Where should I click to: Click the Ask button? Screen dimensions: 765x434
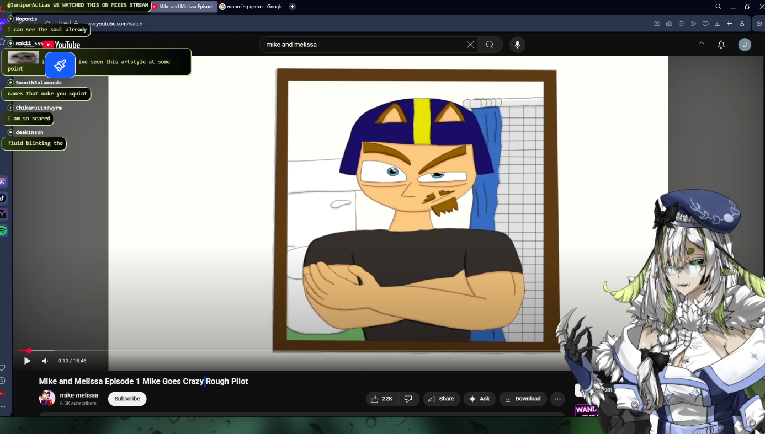pos(479,399)
